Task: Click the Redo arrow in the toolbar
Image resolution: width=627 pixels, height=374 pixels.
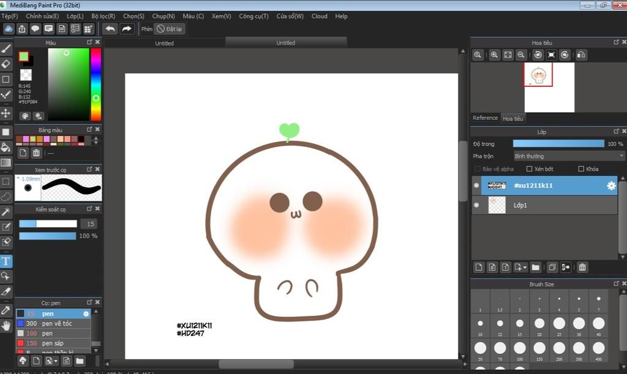Action: (126, 29)
